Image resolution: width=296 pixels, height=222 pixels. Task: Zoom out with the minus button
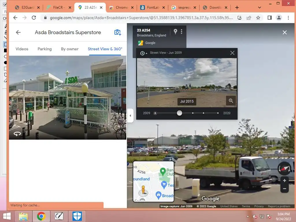tap(284, 188)
